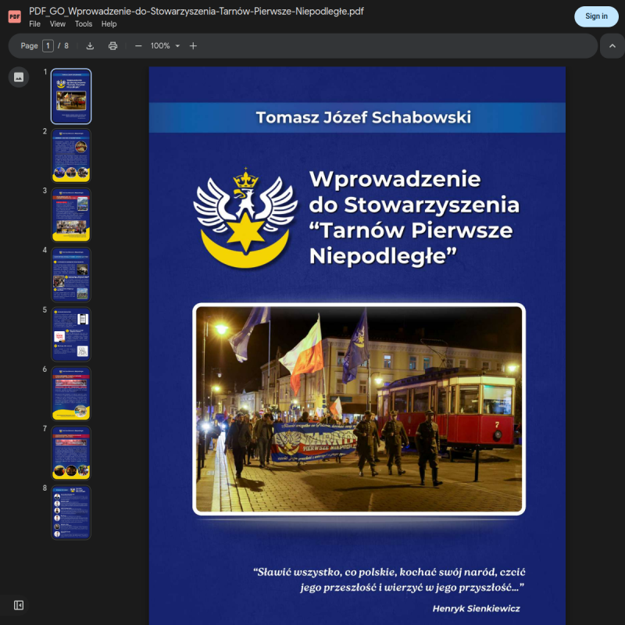Select page 2 thumbnail
This screenshot has width=625, height=625.
[71, 155]
